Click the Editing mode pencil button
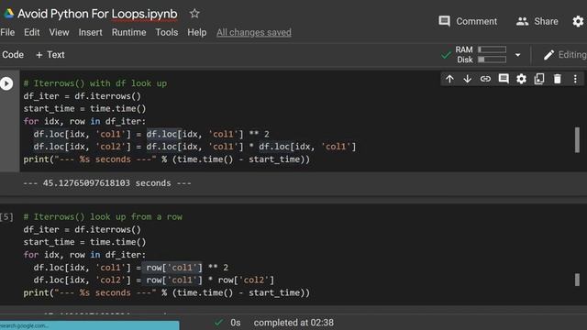Viewport: 587px width, 330px height. pos(565,55)
